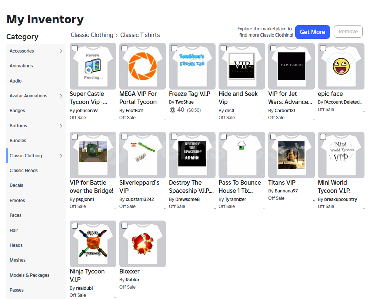Click the epic face item title
Screen dimensions: 373x299
pos(330,94)
